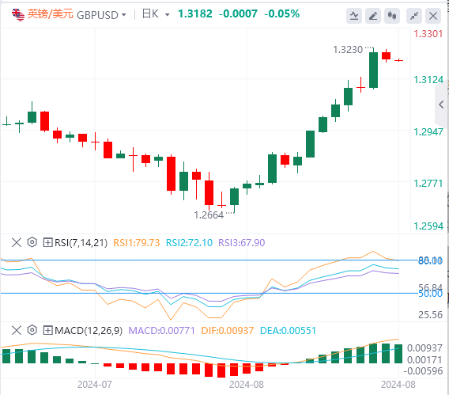Open RSI indicator settings gear
The image size is (449, 395).
[32, 242]
